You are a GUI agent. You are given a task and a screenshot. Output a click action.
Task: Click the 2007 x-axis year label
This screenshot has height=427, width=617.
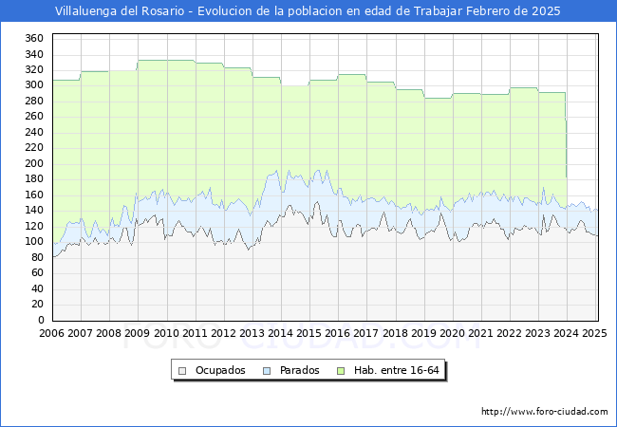[80, 333]
